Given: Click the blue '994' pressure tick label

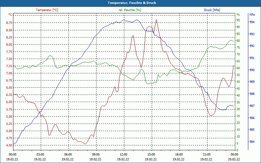Looking at the screenshot, I should click(252, 22).
